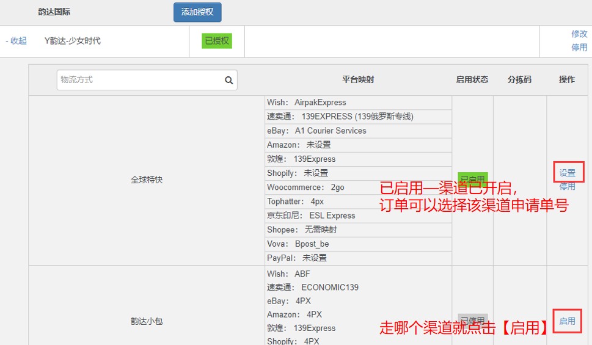The height and width of the screenshot is (345, 592).
Task: Click 京东印尼: ESL Express row
Action: 358,216
